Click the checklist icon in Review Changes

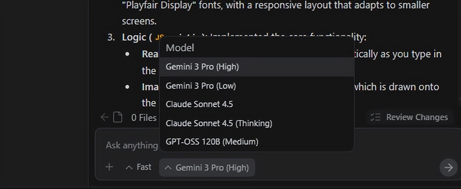[375, 117]
